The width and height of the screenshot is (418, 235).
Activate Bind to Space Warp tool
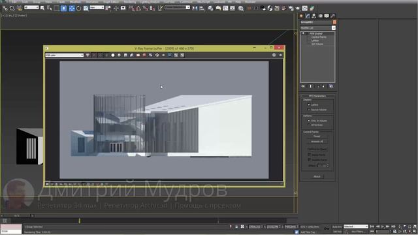click(19, 8)
